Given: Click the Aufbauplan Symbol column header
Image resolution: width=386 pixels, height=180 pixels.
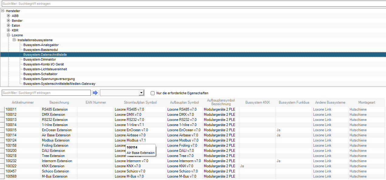Looking at the screenshot, I should (184, 102).
